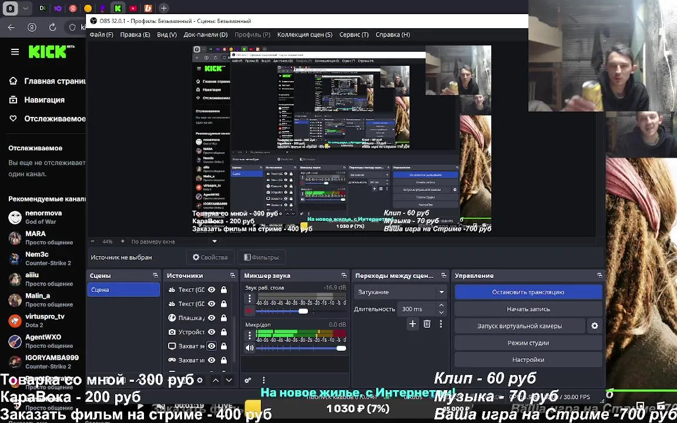Toggle lock on the Устройст camera source
This screenshot has width=677, height=423.
(x=224, y=332)
